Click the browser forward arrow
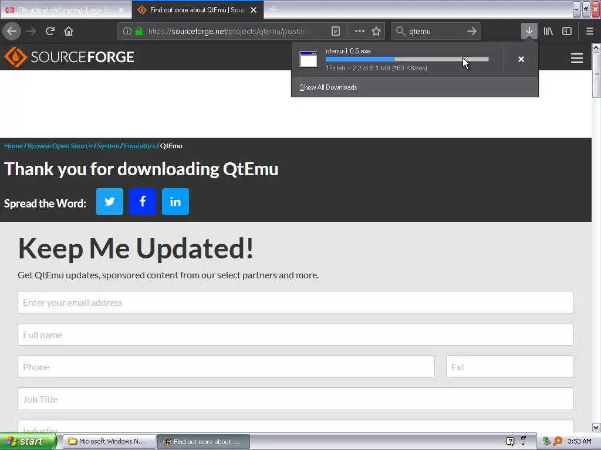601x450 pixels. 31,32
